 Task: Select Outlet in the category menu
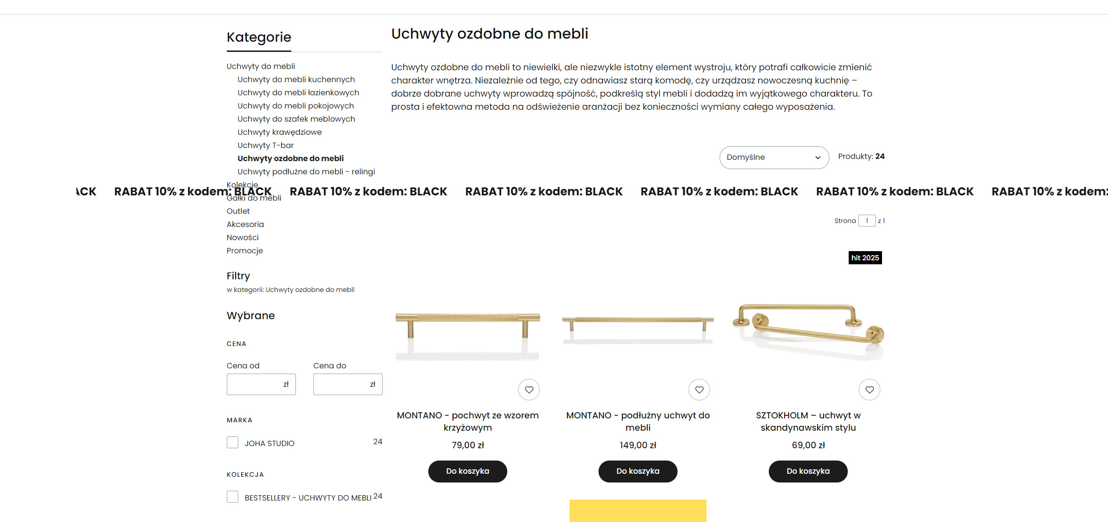(238, 211)
